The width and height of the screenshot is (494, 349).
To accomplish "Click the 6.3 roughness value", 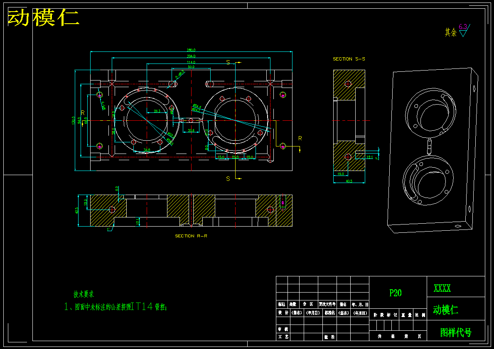I will click(x=463, y=27).
